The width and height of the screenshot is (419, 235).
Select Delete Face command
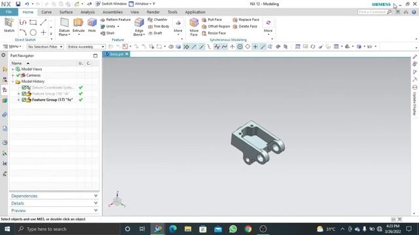coord(245,26)
